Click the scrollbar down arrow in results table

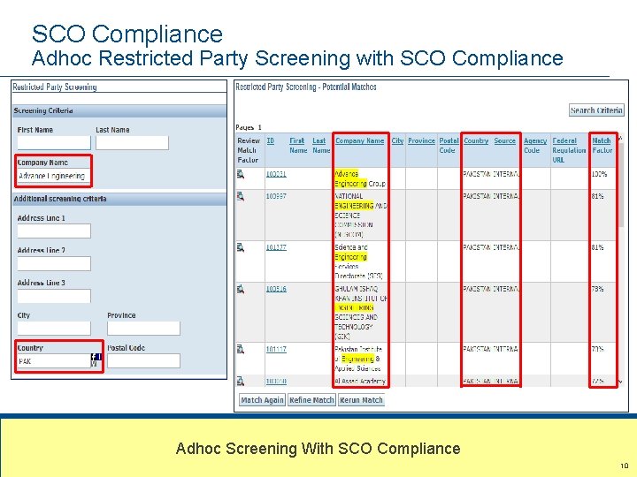point(620,382)
